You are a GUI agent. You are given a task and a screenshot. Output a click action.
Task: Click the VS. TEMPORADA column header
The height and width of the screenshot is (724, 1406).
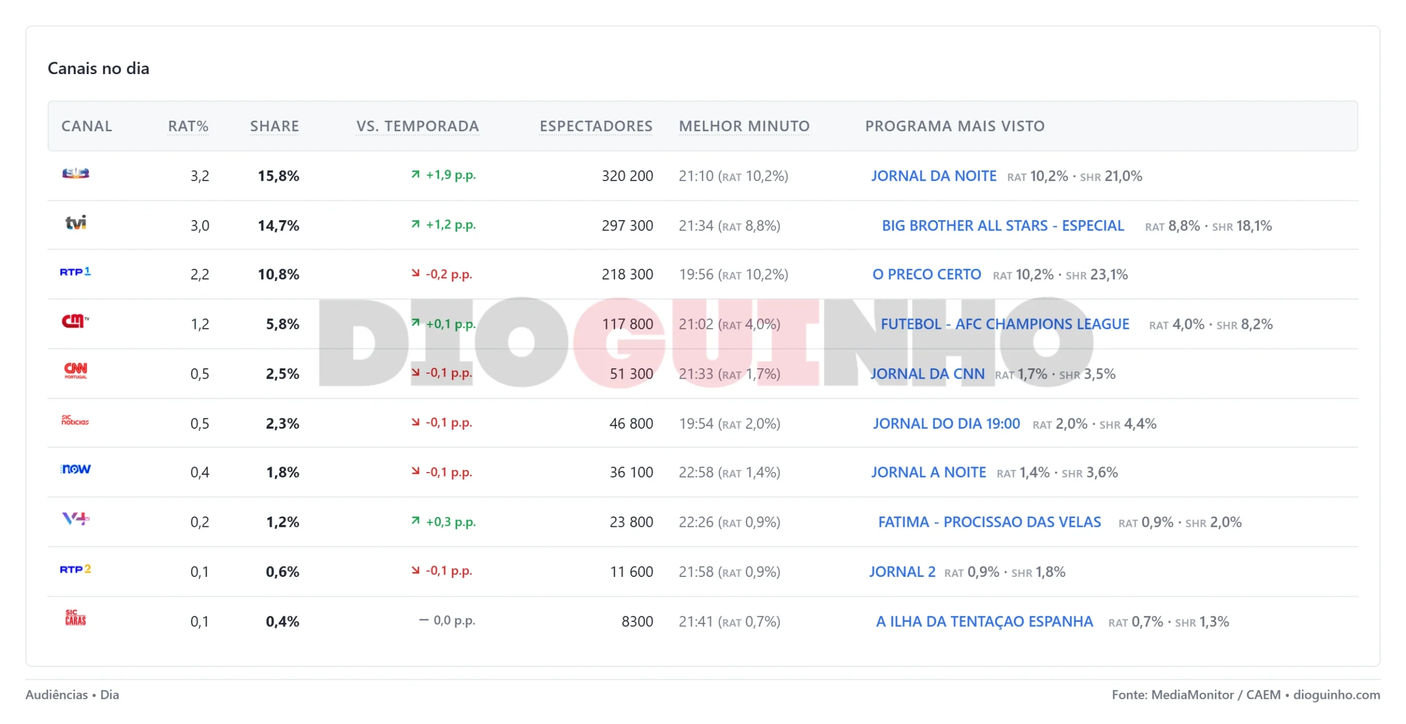coord(417,126)
